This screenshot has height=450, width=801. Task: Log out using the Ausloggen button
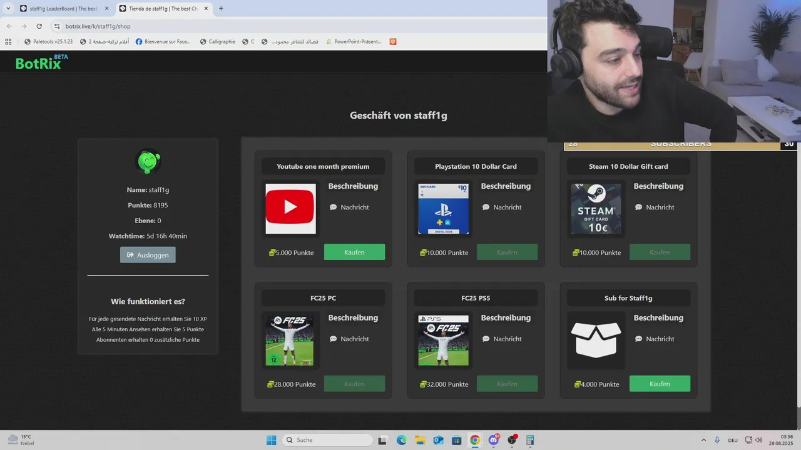[x=148, y=255]
